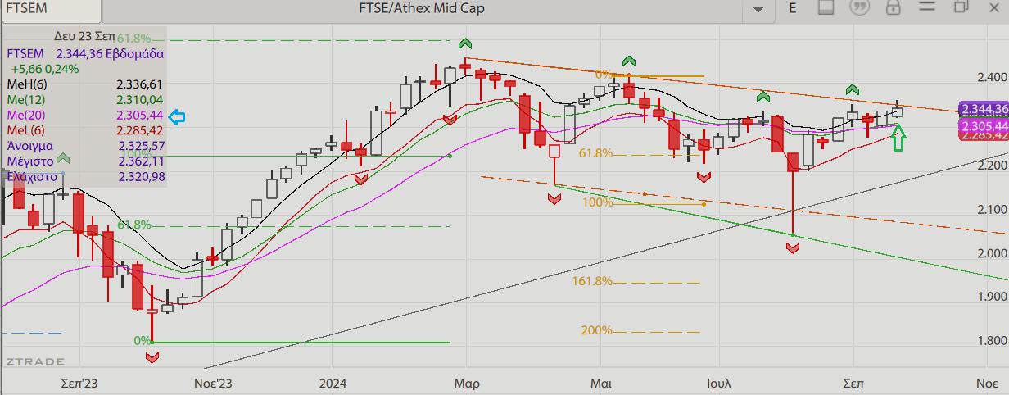Open the hamburger chart menu
The image size is (1009, 395).
point(927,7)
